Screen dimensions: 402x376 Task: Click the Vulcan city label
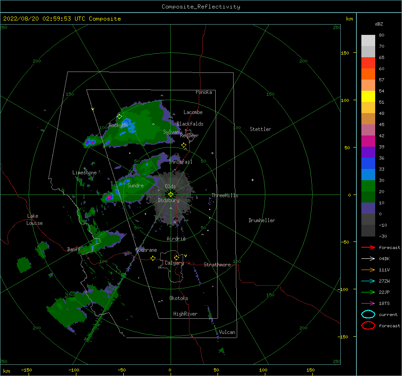227,332
